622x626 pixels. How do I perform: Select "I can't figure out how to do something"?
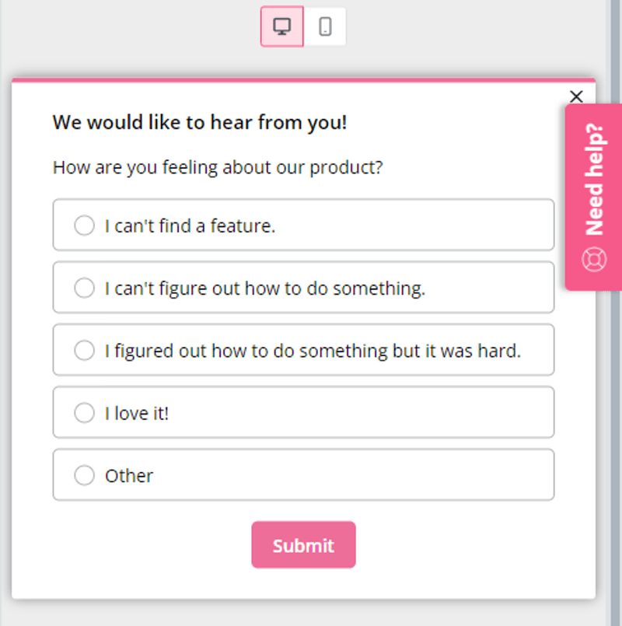pyautogui.click(x=84, y=288)
